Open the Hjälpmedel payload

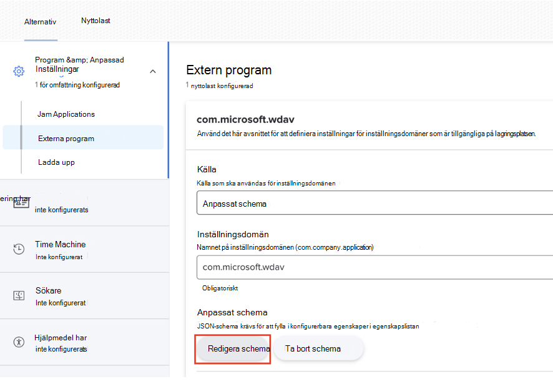[x=85, y=342]
